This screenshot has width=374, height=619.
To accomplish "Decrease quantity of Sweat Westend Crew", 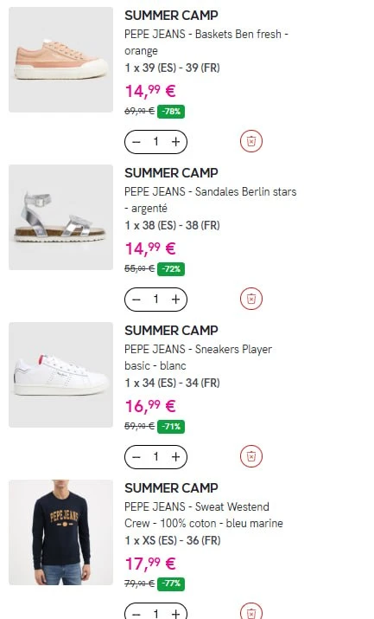I will point(136,614).
